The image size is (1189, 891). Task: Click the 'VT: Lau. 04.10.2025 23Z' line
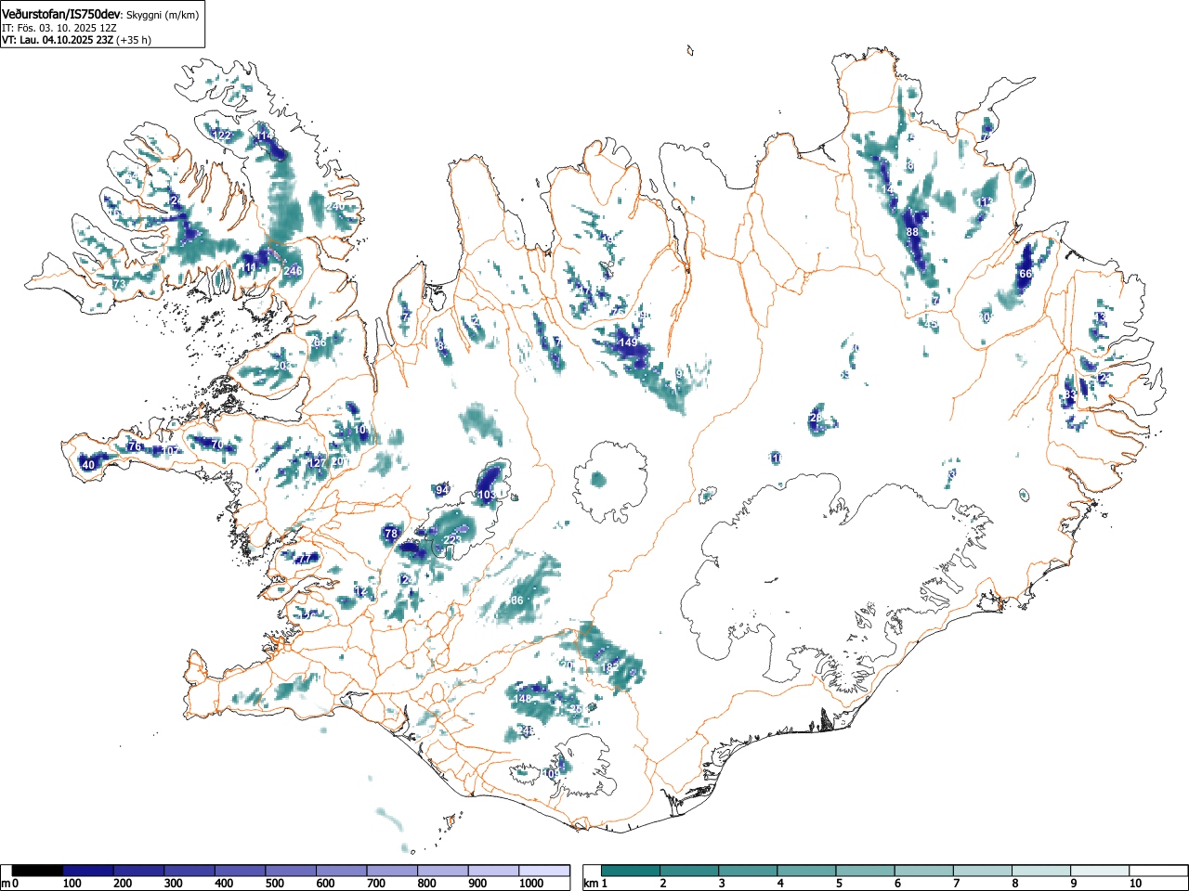tap(57, 40)
